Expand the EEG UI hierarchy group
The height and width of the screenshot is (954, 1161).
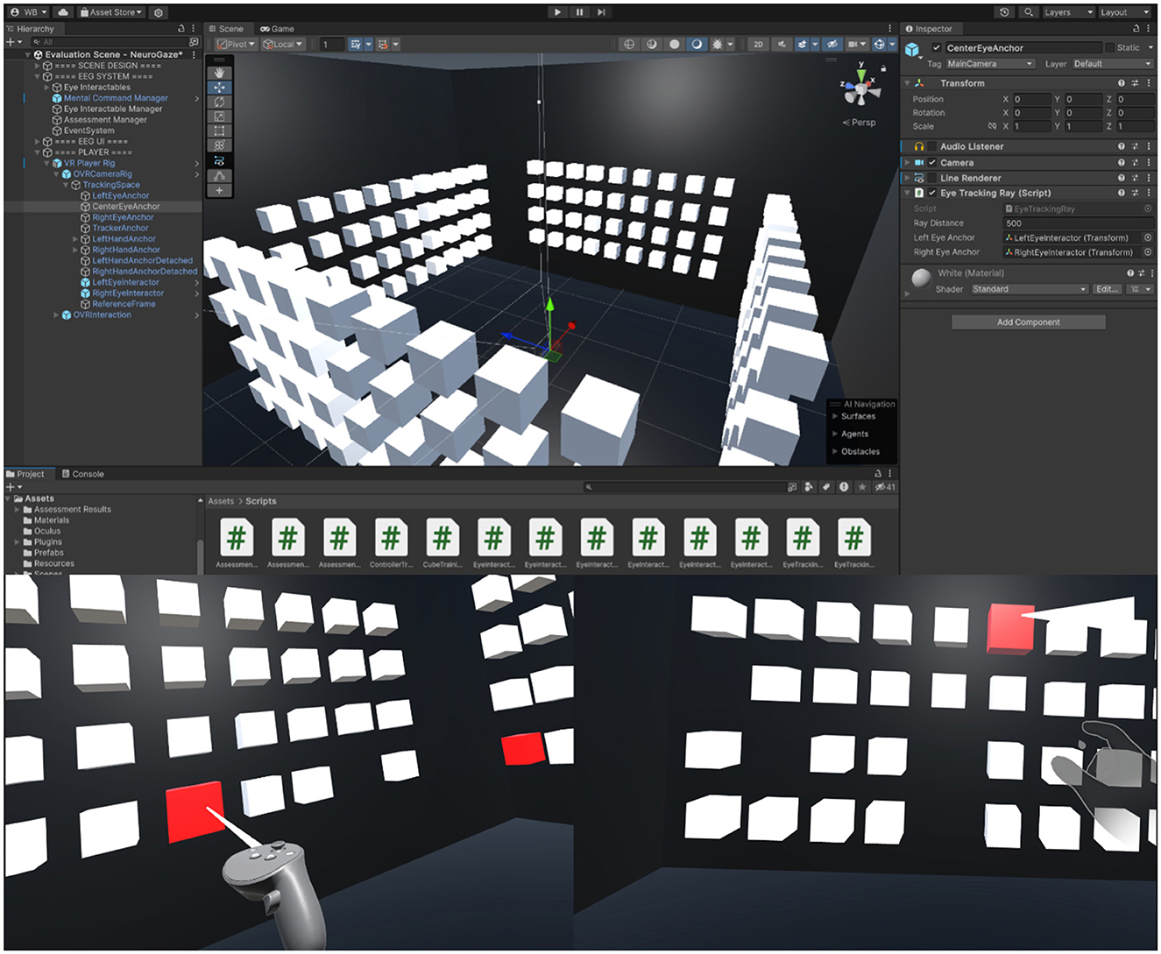click(x=37, y=141)
